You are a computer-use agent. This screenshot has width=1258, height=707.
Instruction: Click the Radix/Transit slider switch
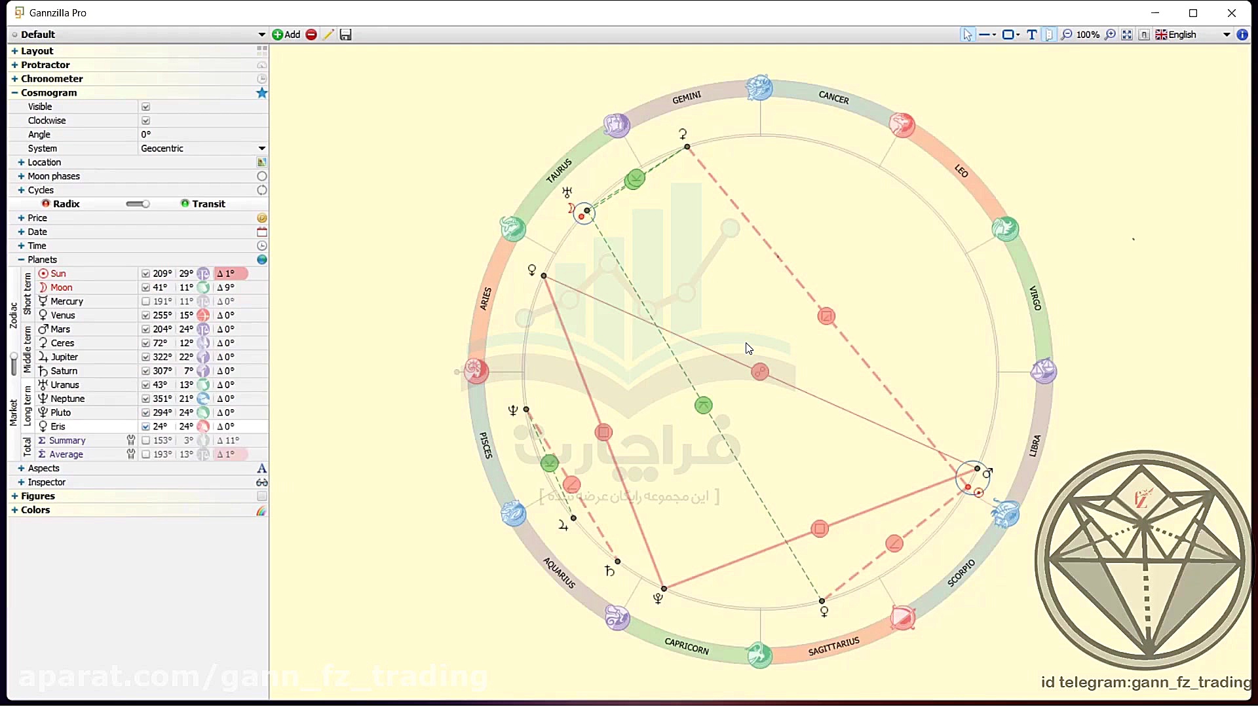tap(138, 204)
